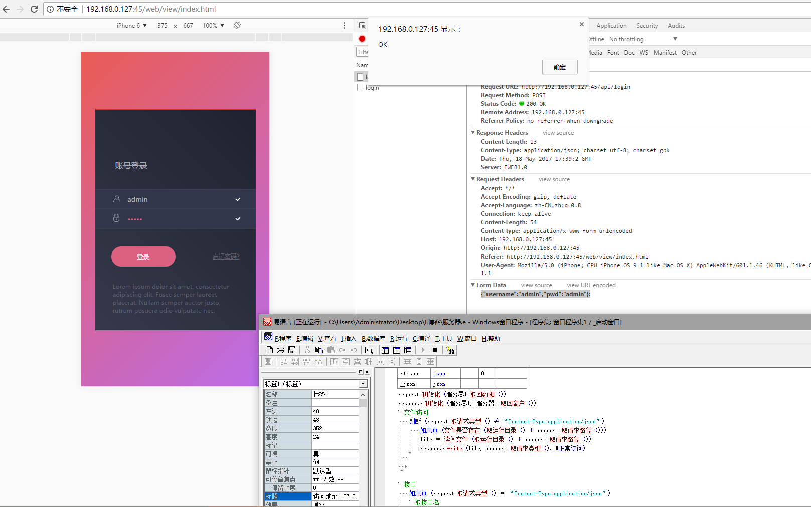This screenshot has height=507, width=811.
Task: Click the admin username field
Action: pyautogui.click(x=176, y=199)
